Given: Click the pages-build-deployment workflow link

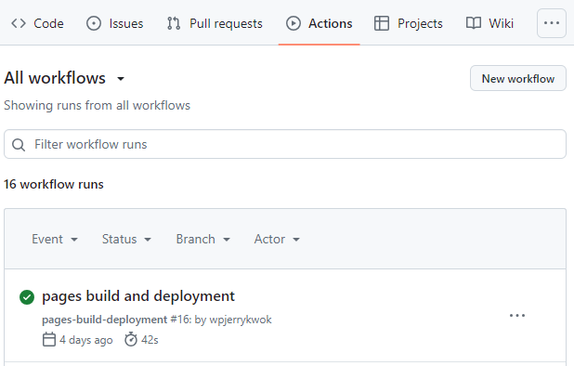Looking at the screenshot, I should 105,320.
